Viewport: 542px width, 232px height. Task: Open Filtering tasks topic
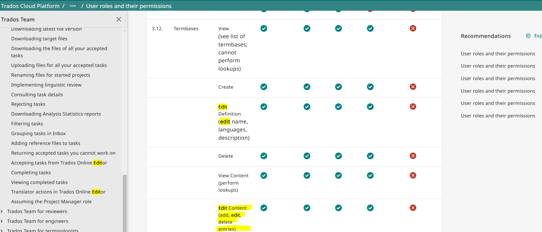(x=27, y=124)
